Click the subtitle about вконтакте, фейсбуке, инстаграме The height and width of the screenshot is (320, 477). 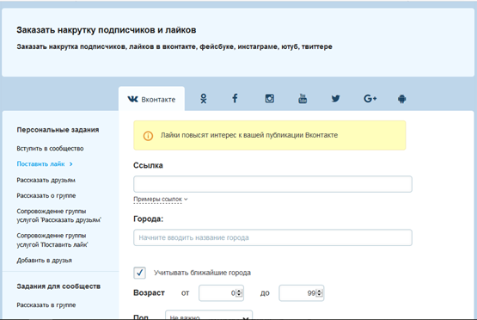[x=174, y=47]
